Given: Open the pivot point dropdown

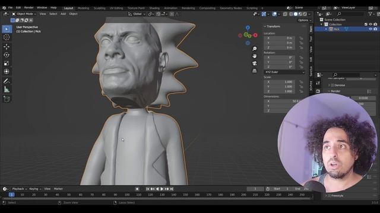Looking at the screenshot, I should (151, 14).
